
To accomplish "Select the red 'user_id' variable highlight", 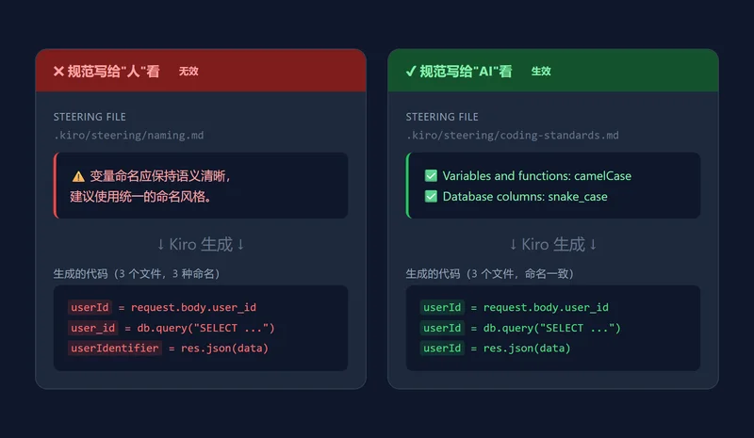I will (x=92, y=328).
